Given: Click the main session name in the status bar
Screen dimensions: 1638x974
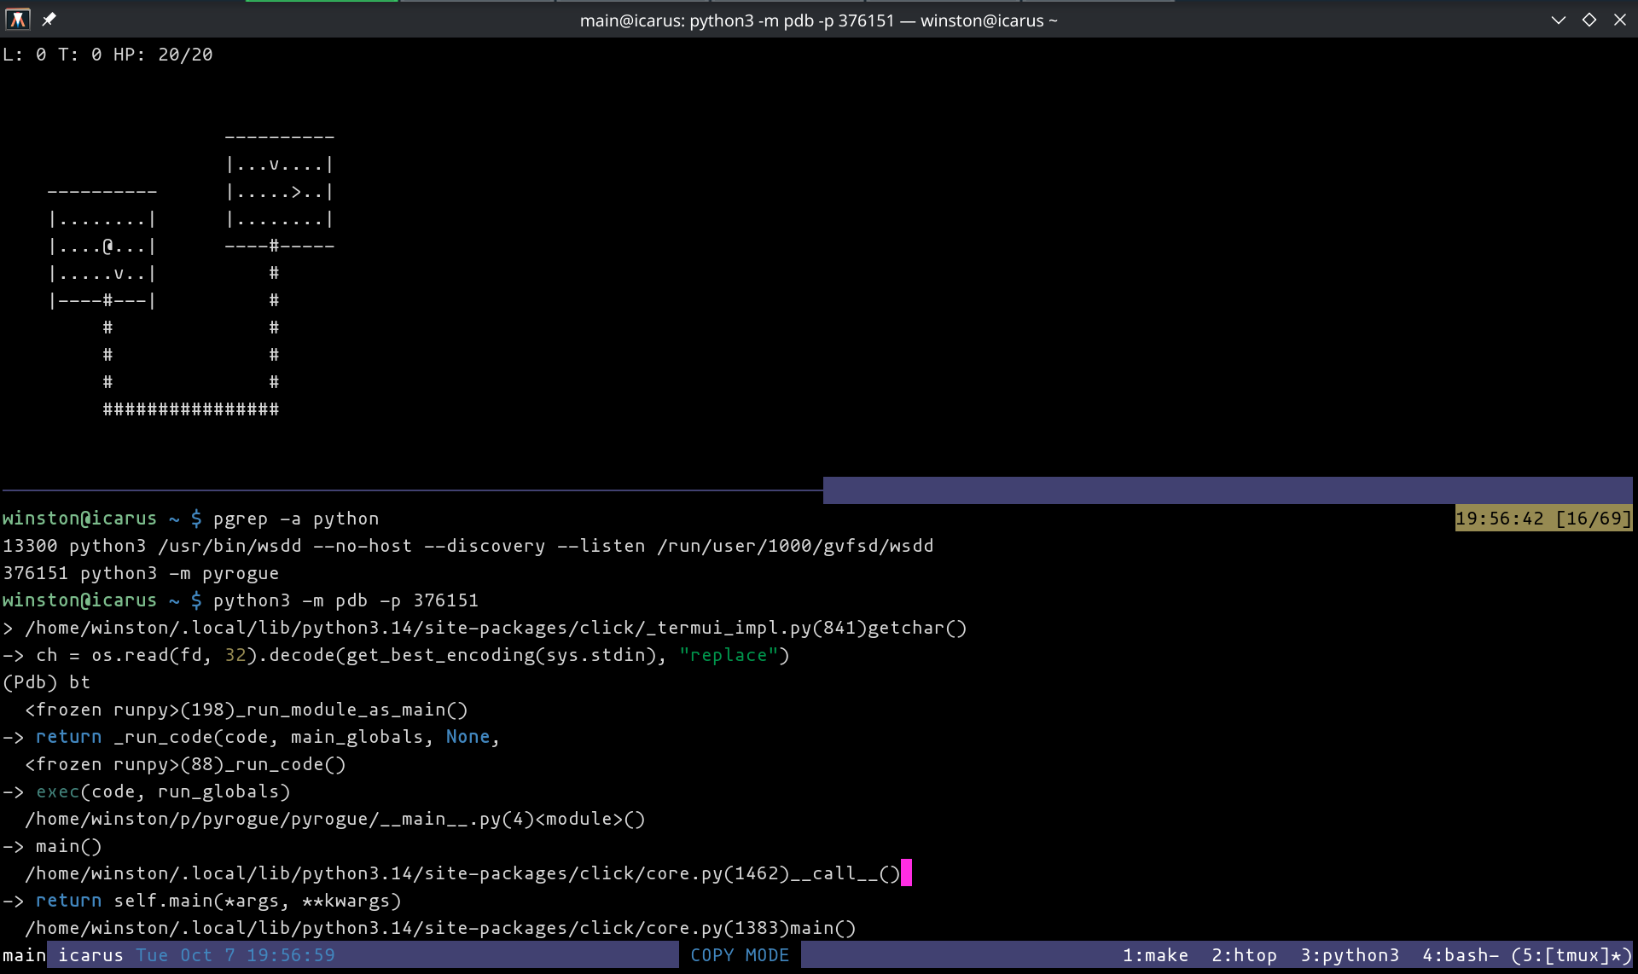Looking at the screenshot, I should (x=24, y=955).
